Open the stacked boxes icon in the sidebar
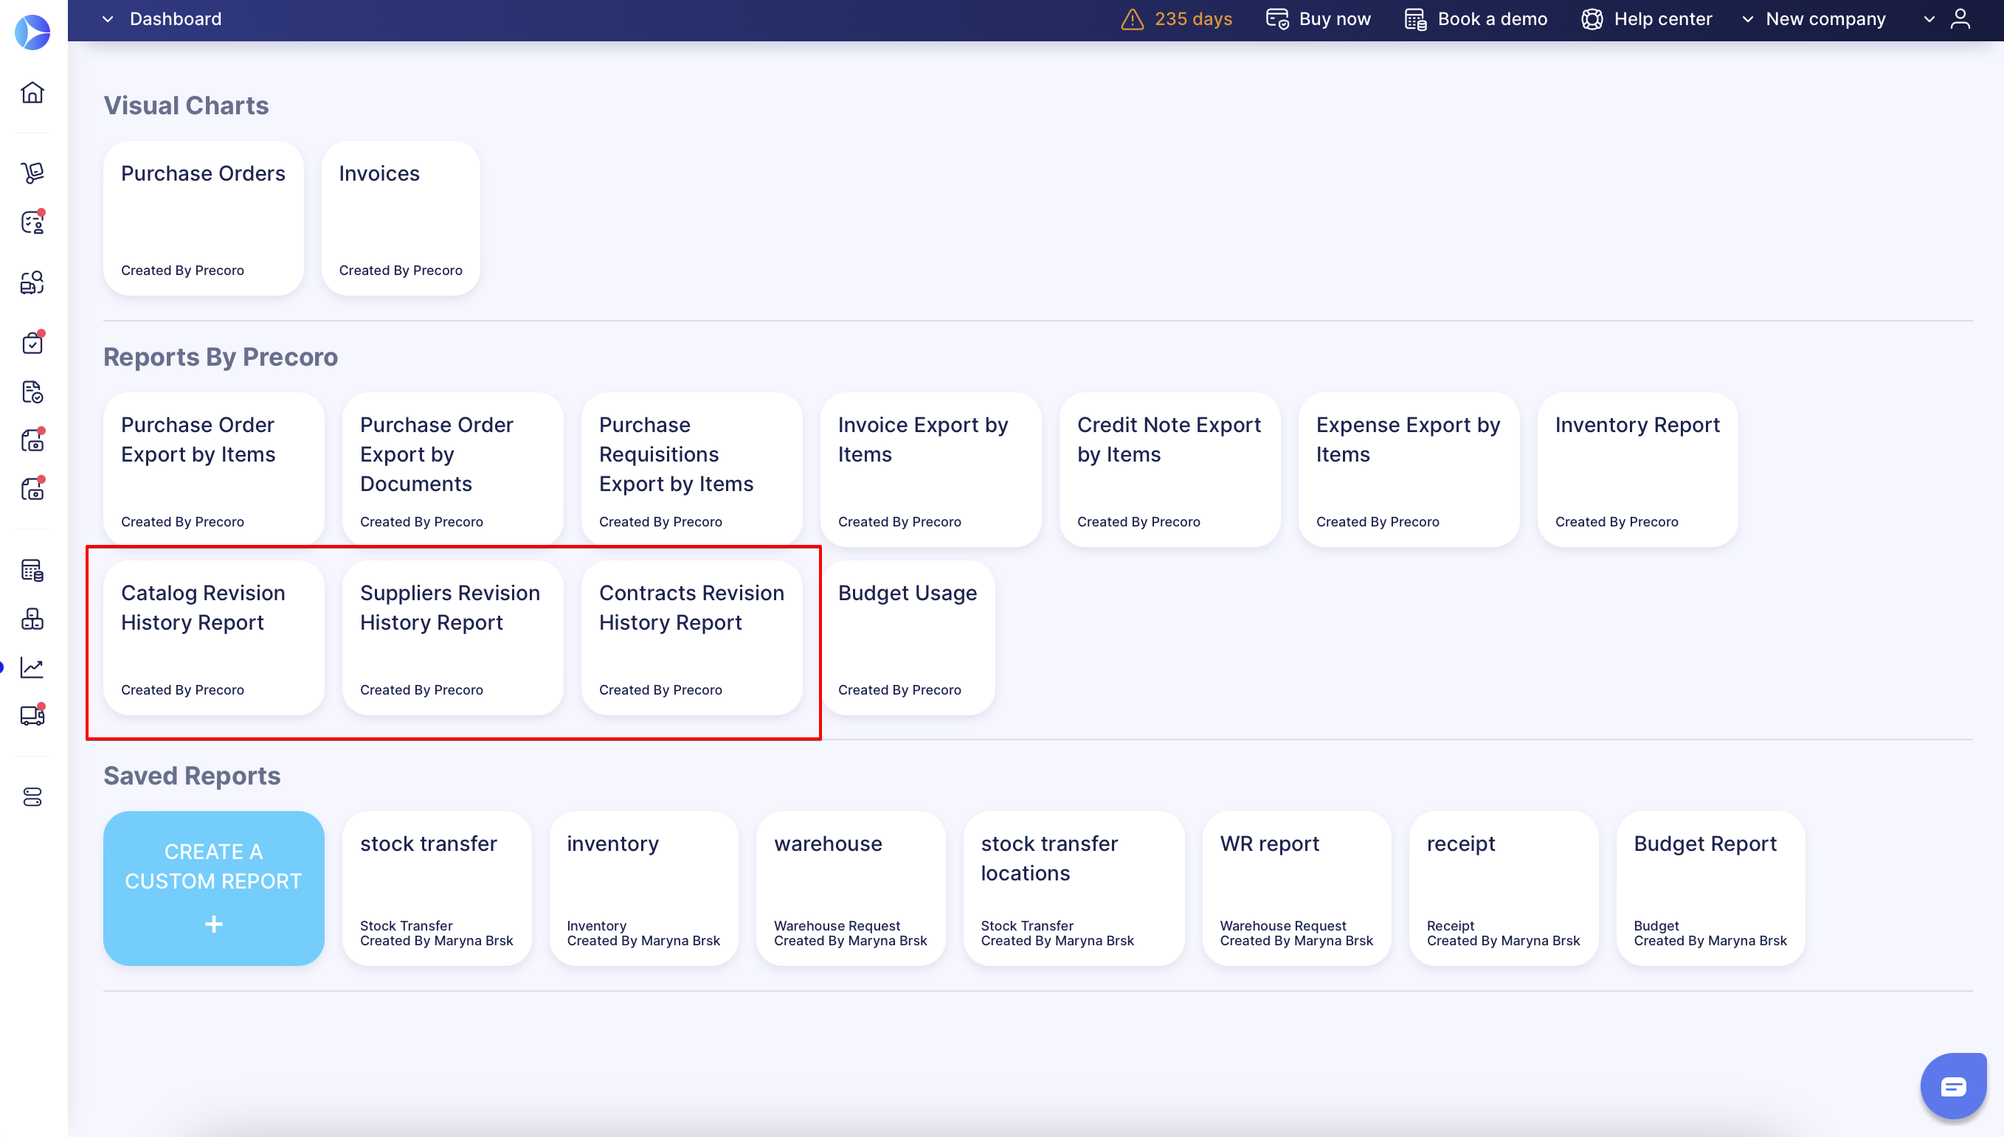Viewport: 2004px width, 1137px height. point(32,619)
